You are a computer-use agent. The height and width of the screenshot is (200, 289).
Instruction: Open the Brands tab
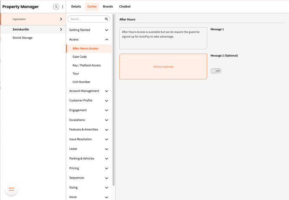pos(108,7)
